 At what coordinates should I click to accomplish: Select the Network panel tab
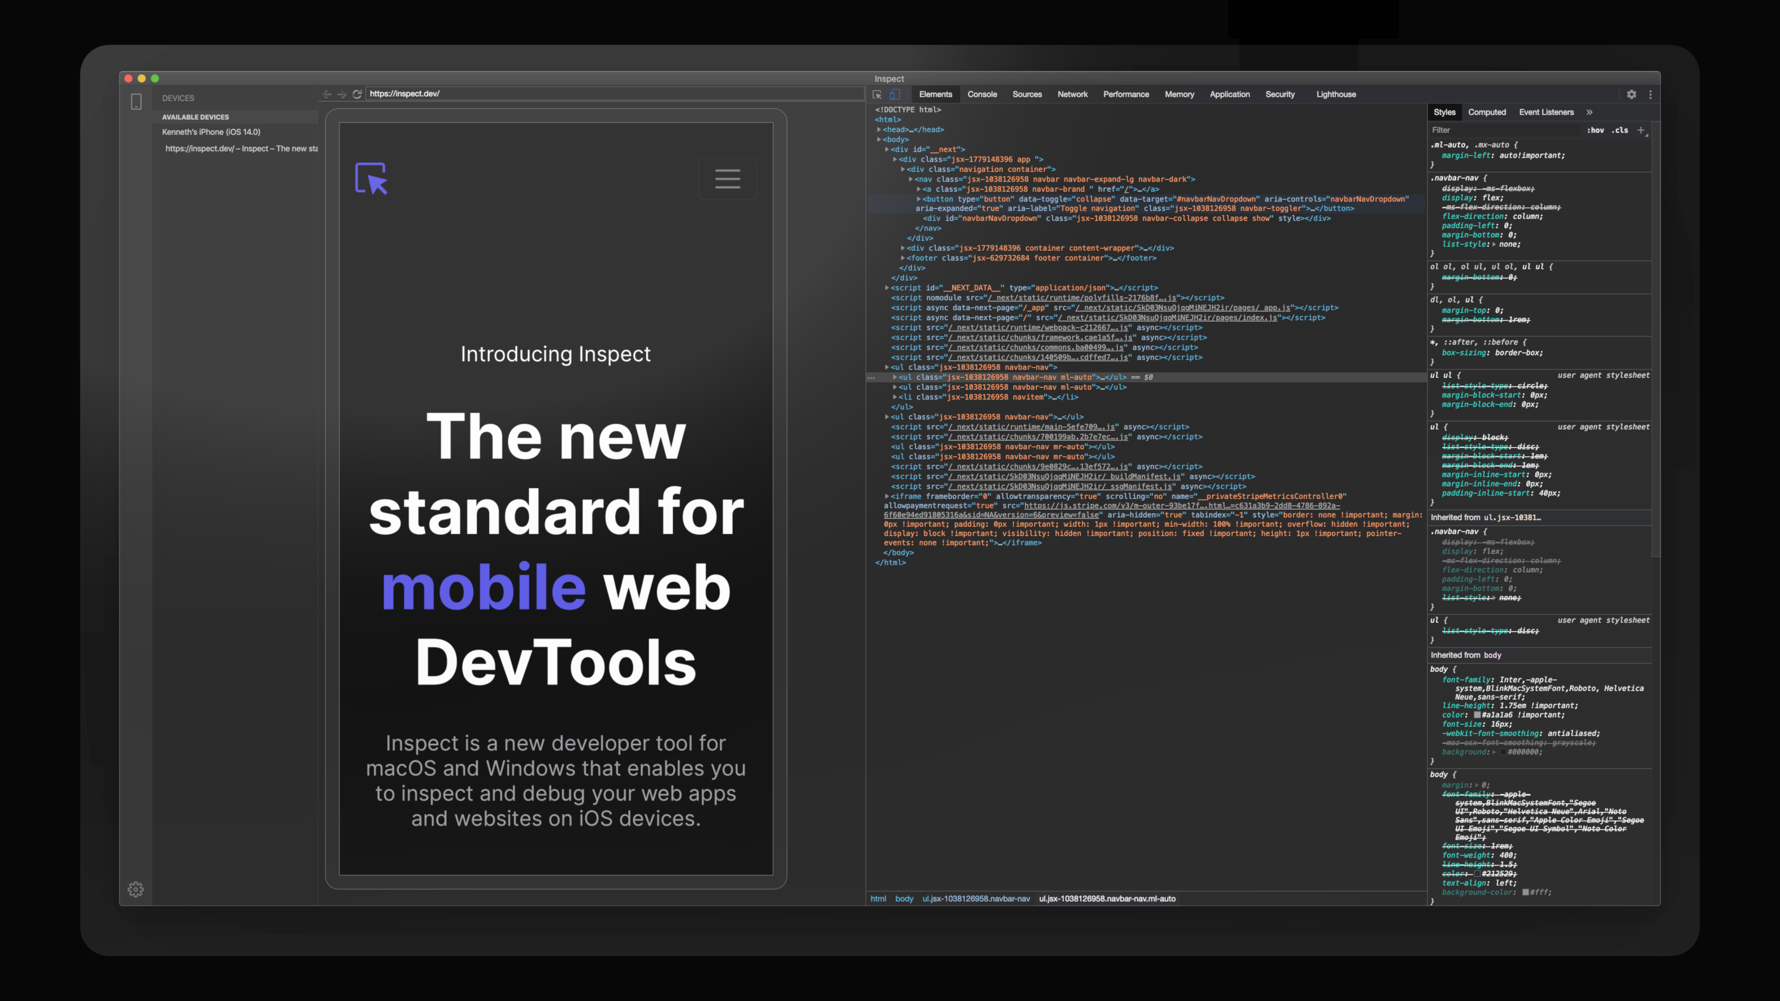tap(1072, 94)
